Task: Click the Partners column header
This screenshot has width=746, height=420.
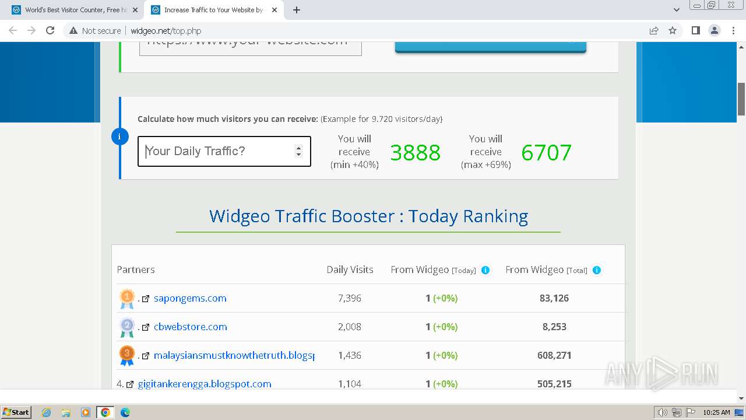Action: (x=136, y=269)
